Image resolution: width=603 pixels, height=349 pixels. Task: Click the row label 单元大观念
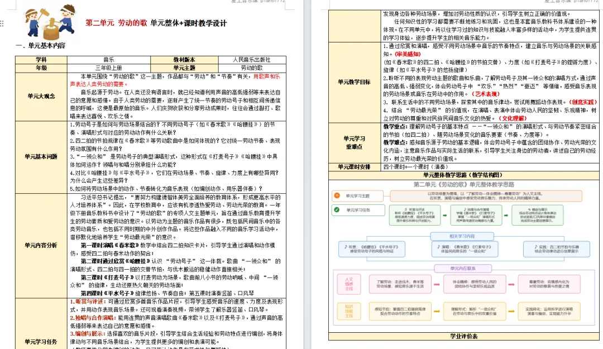pyautogui.click(x=41, y=96)
